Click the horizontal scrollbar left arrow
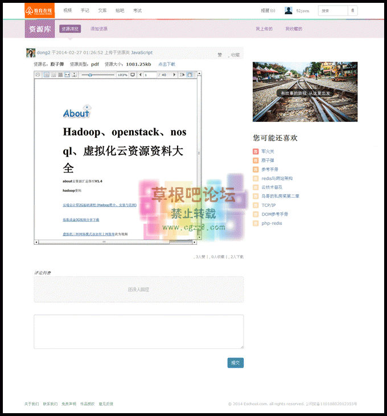Screen dimensions: 387x416 point(36,242)
